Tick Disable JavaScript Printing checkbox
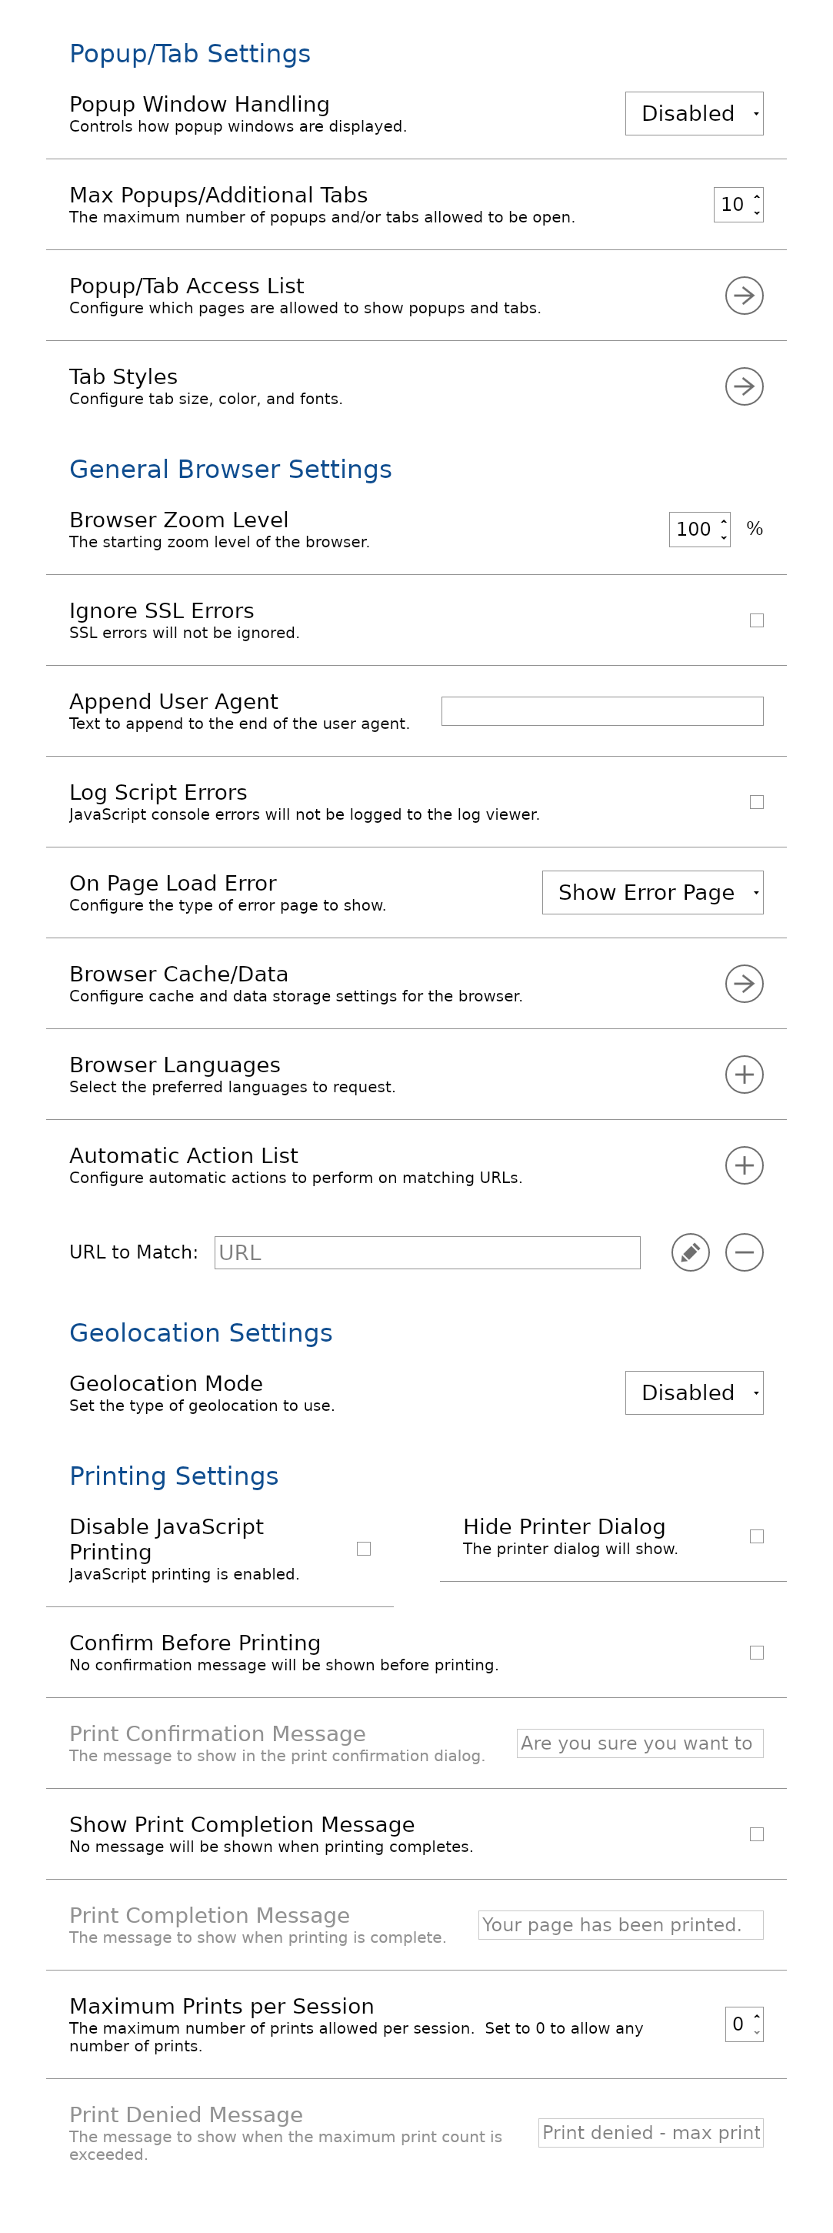Screen dimensions: 833x2233 364,1549
